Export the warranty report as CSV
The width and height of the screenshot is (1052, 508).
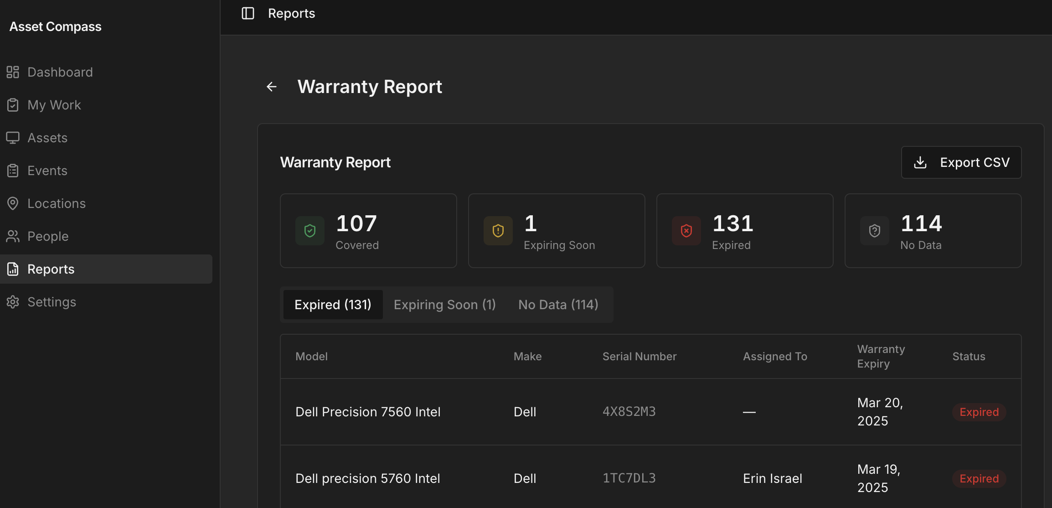pos(961,162)
